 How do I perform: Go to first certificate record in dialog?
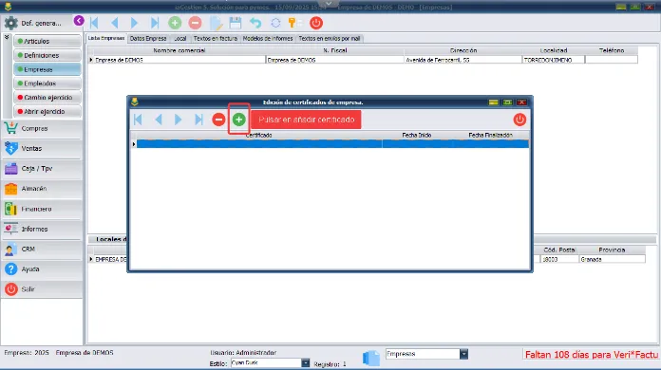pos(138,120)
